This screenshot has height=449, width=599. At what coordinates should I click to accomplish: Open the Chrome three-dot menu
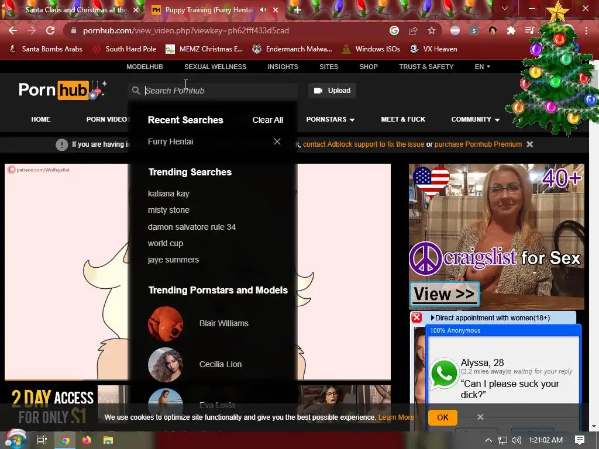586,30
